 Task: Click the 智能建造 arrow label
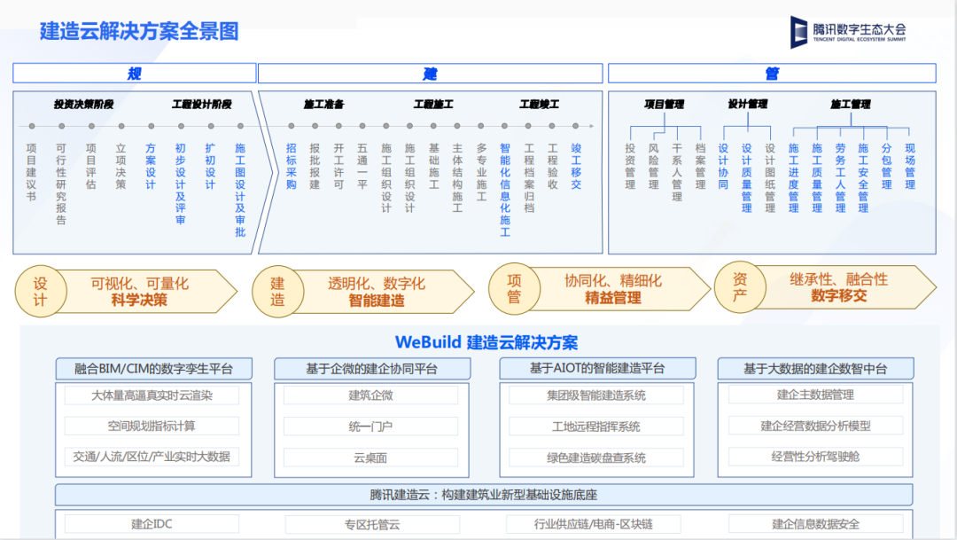(377, 300)
